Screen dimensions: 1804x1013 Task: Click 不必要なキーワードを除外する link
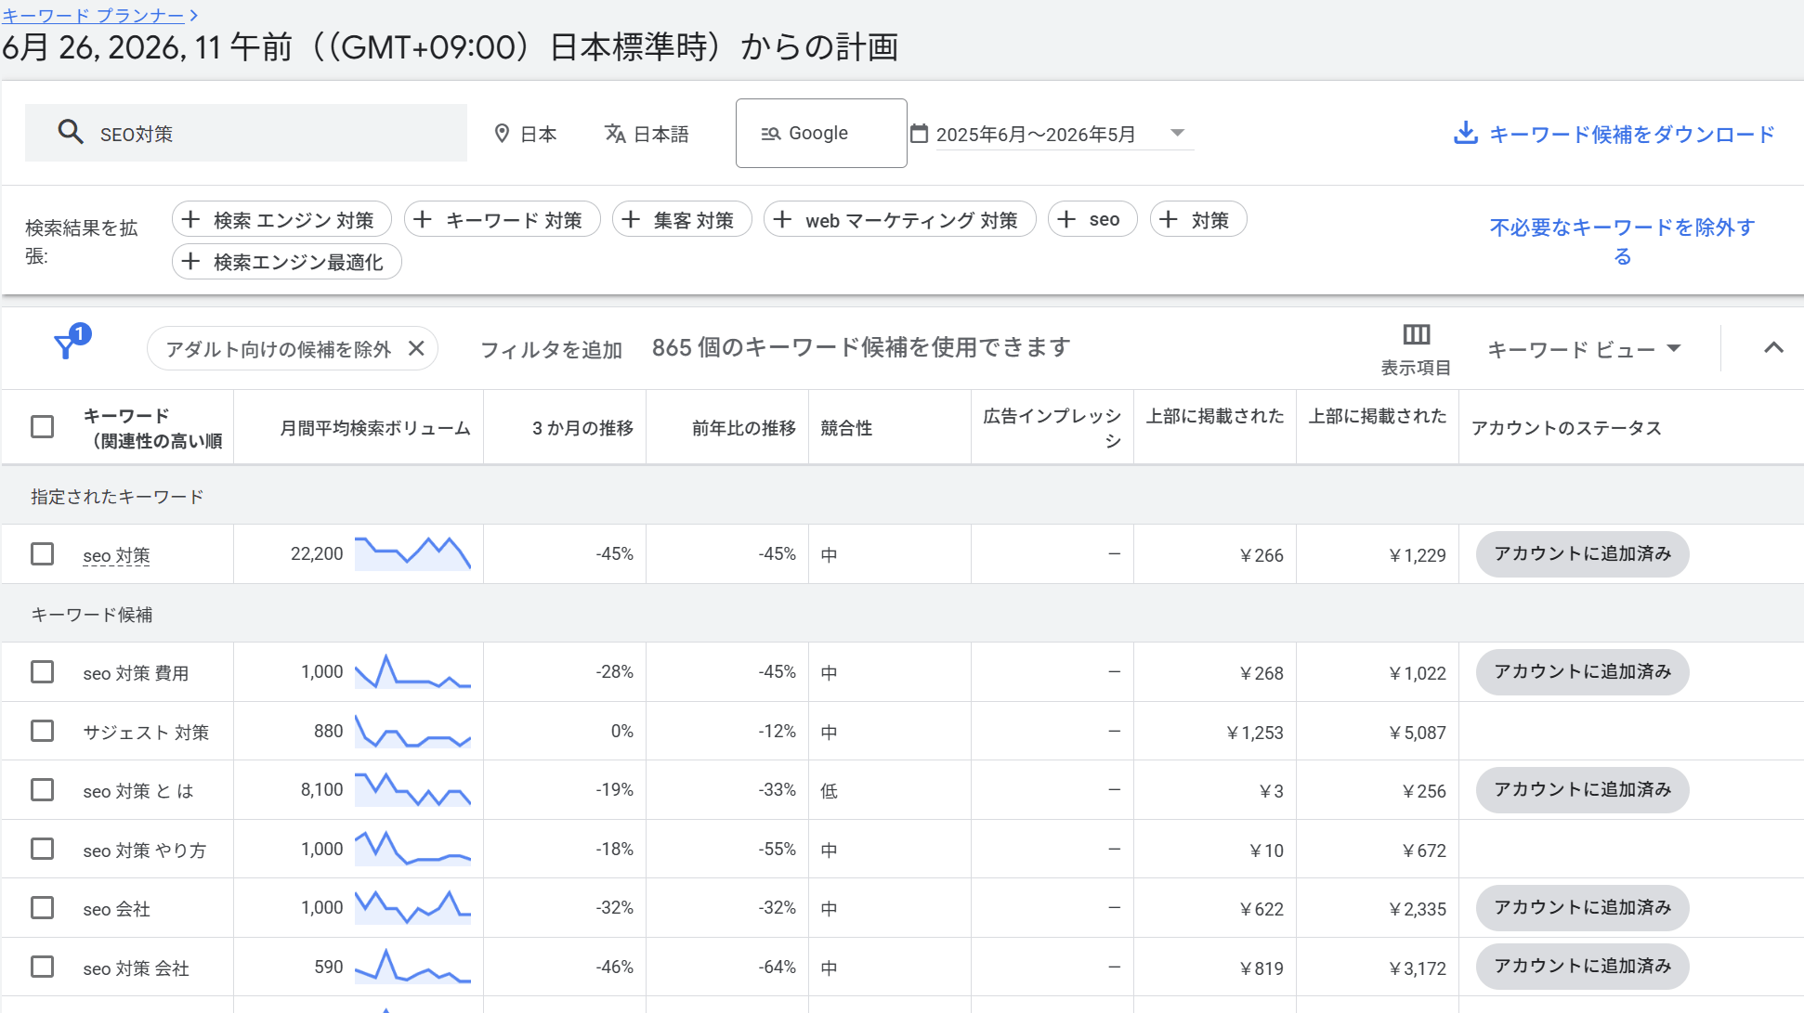pos(1622,241)
